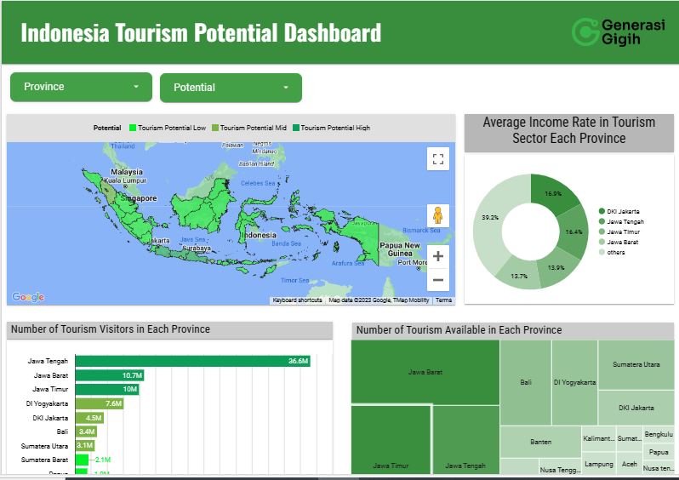Select the Jawa Barat treemap tile
The image size is (679, 480).
click(x=425, y=372)
